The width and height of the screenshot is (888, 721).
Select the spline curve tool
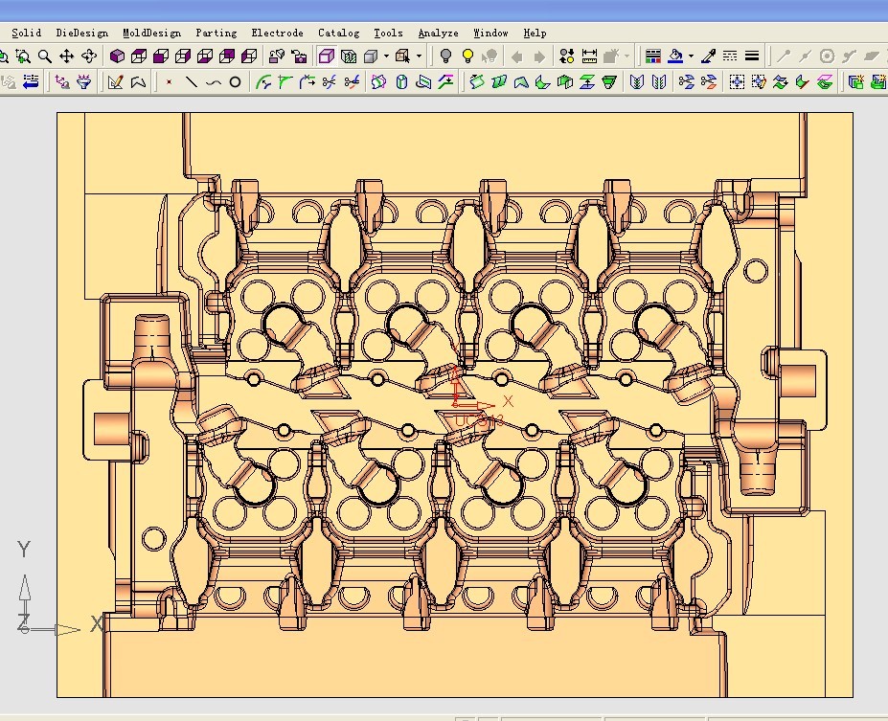214,82
